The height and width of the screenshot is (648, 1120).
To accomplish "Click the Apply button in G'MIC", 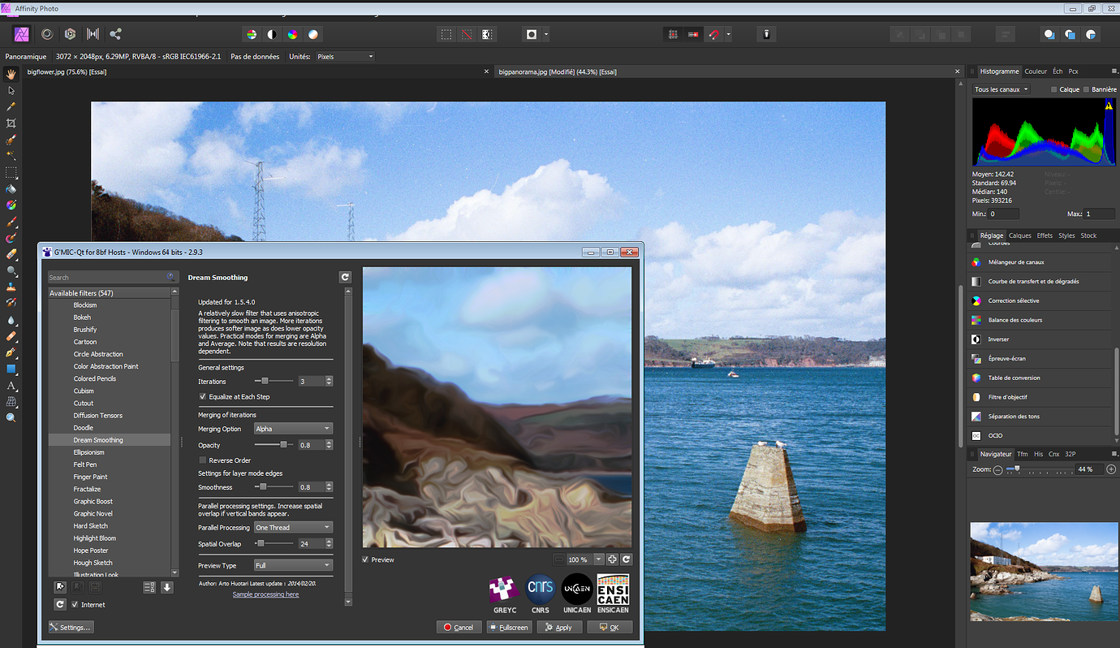I will [x=559, y=627].
